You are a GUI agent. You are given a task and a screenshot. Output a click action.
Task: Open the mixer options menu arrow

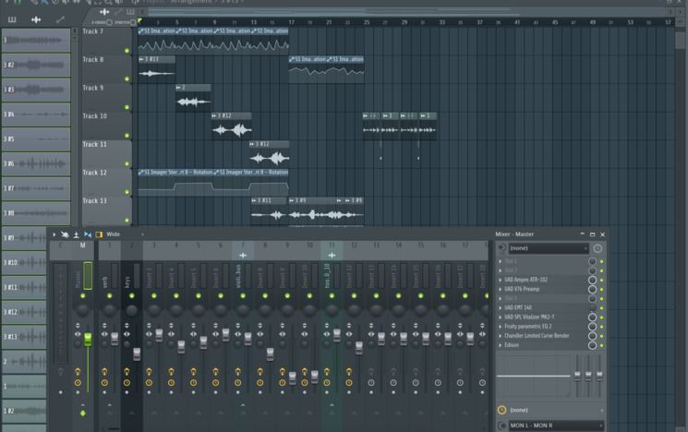coord(54,234)
